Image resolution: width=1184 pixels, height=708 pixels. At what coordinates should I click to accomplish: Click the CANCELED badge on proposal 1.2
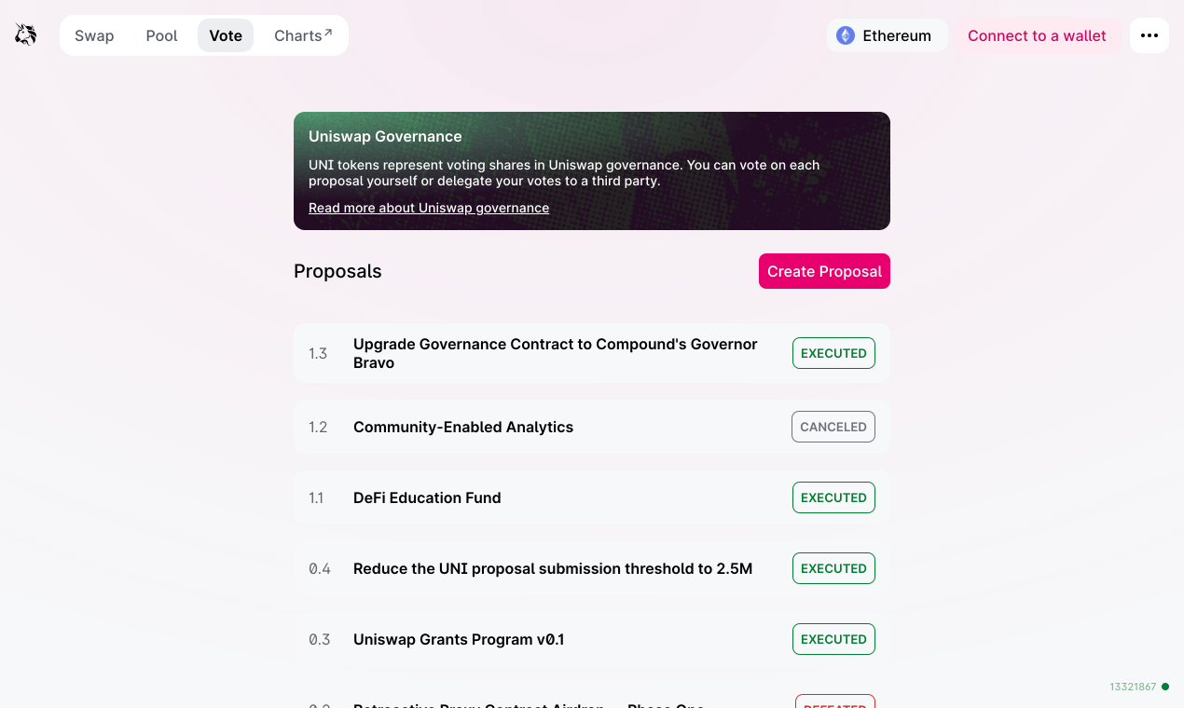click(x=833, y=427)
